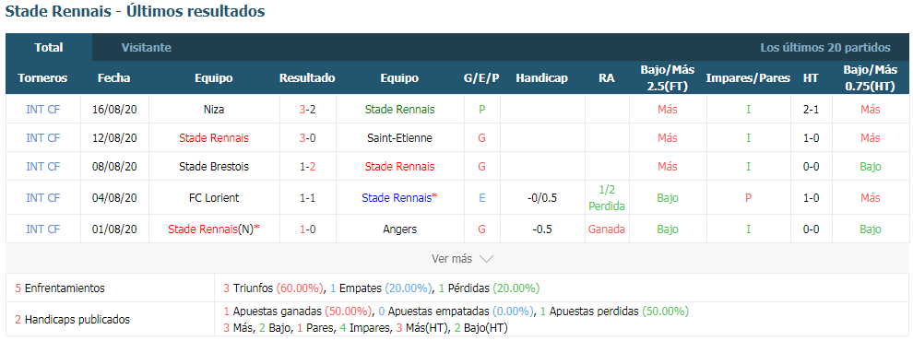Expand the Ver más chevron

coord(487,259)
